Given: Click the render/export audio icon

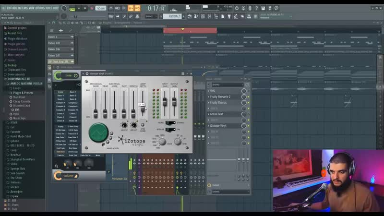Looking at the screenshot, I should pyautogui.click(x=270, y=8).
